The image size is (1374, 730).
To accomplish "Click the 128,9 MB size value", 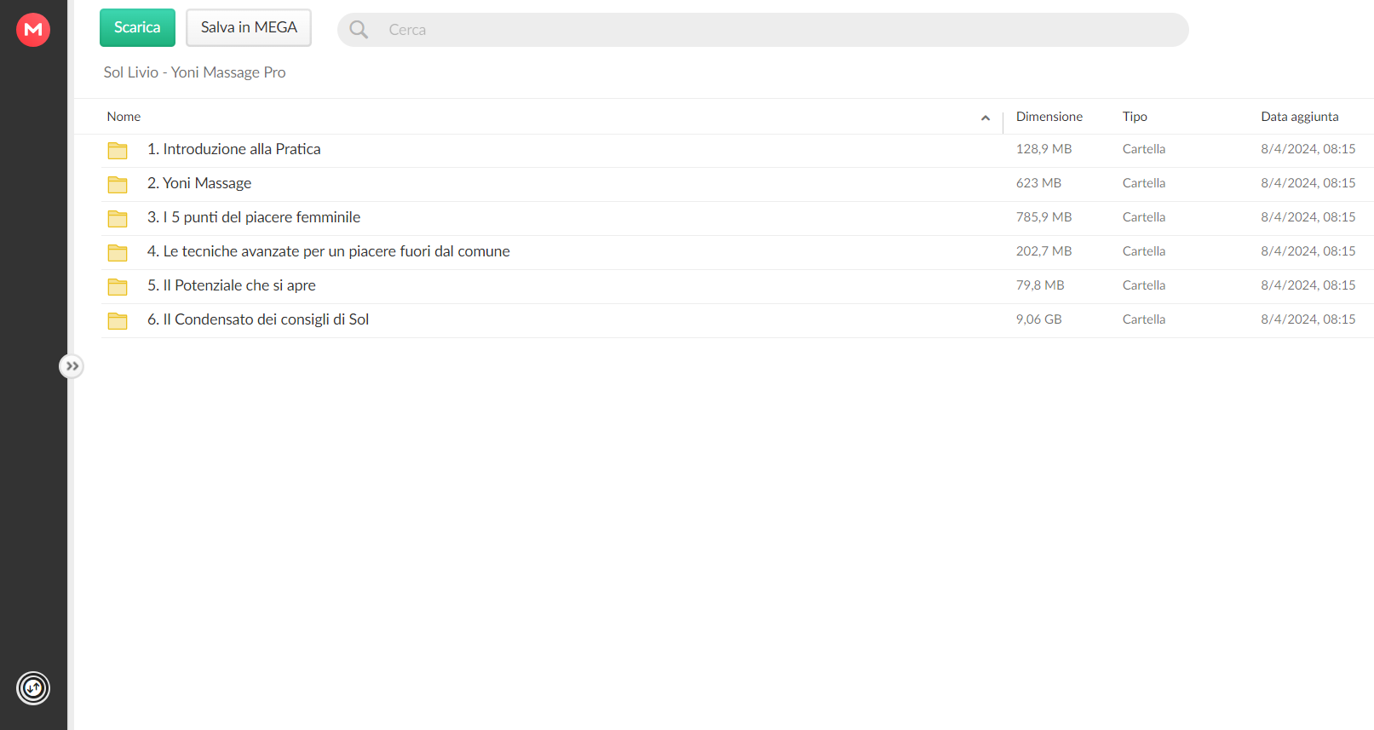I will [x=1043, y=149].
